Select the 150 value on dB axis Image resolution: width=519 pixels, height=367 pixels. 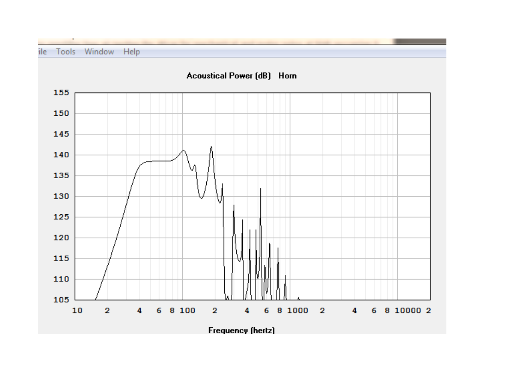point(61,113)
